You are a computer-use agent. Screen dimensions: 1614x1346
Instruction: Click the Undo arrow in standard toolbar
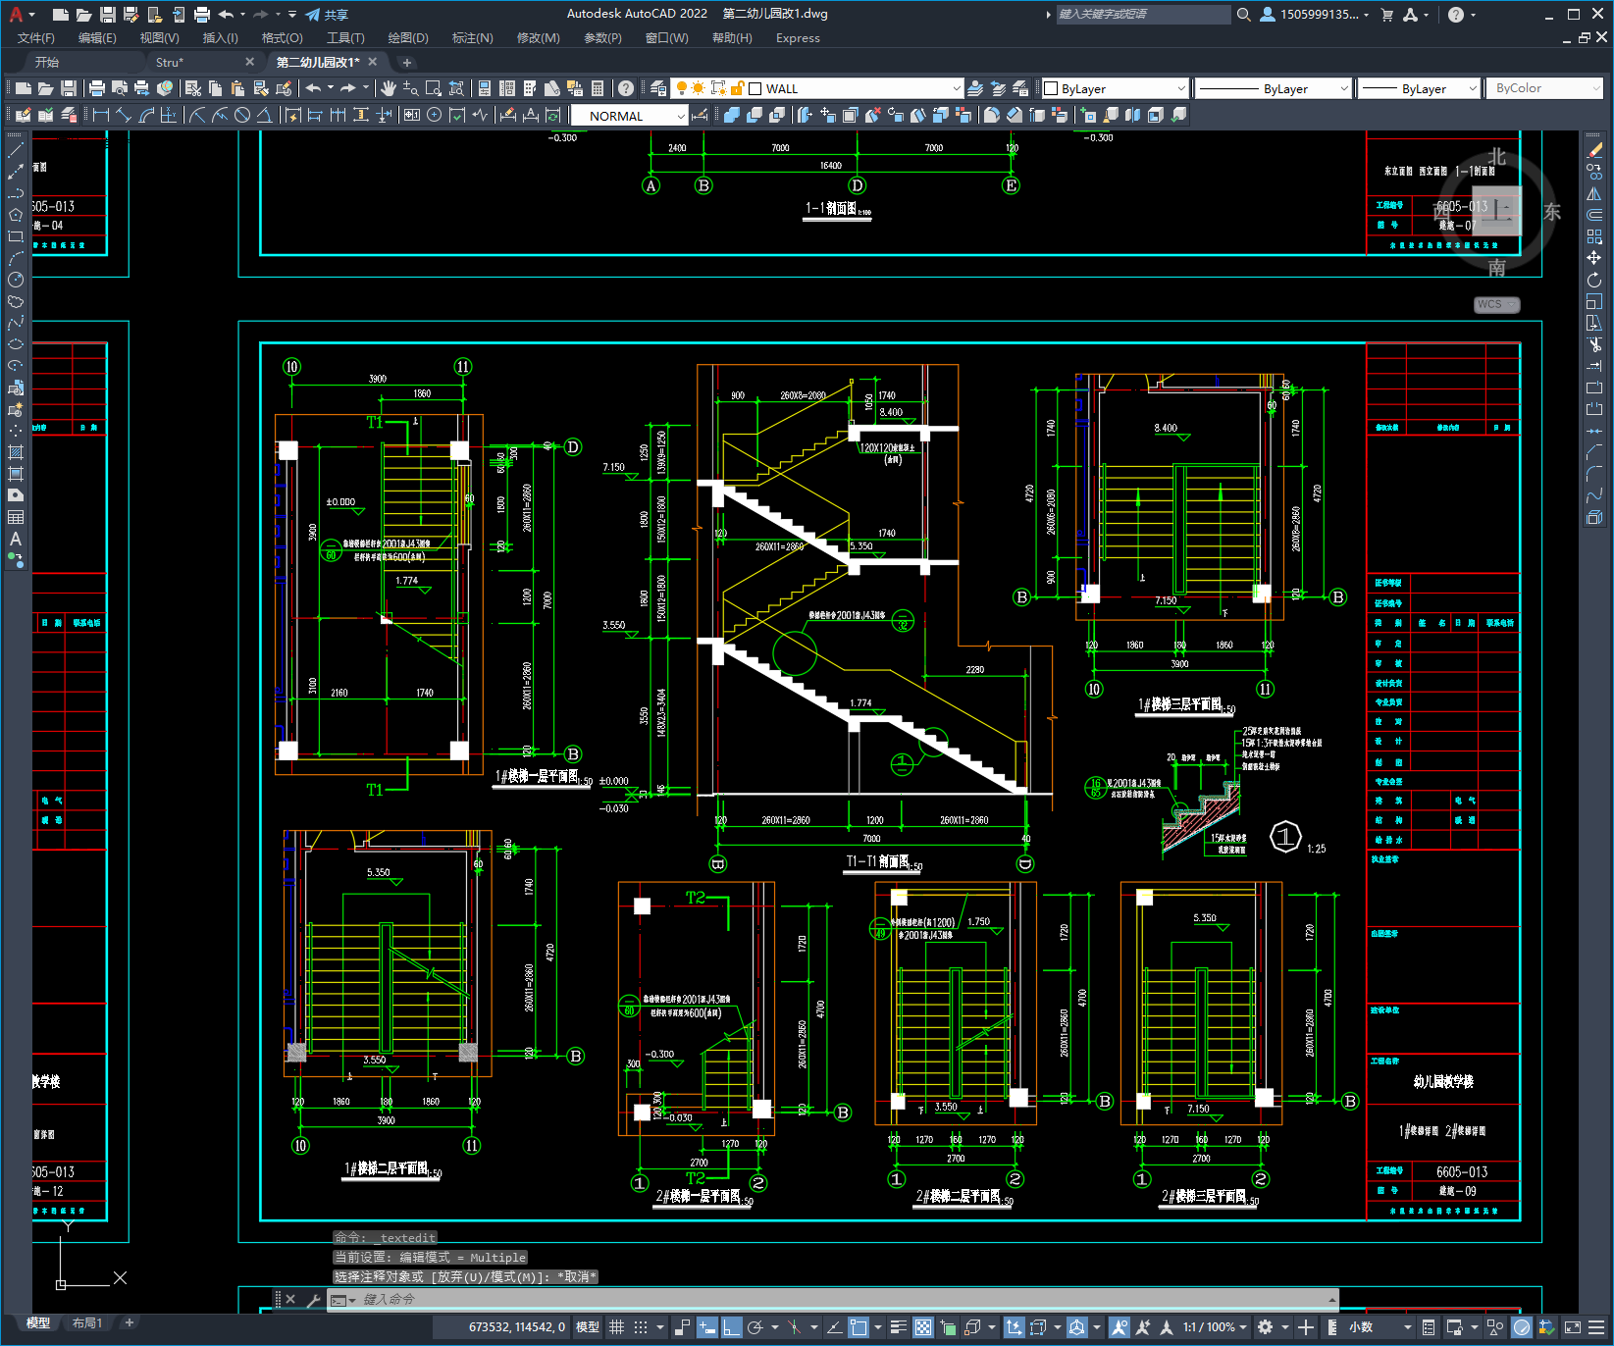[313, 88]
